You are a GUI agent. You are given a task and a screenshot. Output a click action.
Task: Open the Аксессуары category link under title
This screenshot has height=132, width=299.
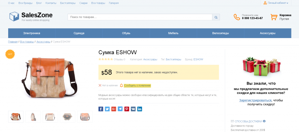pyautogui.click(x=150, y=59)
